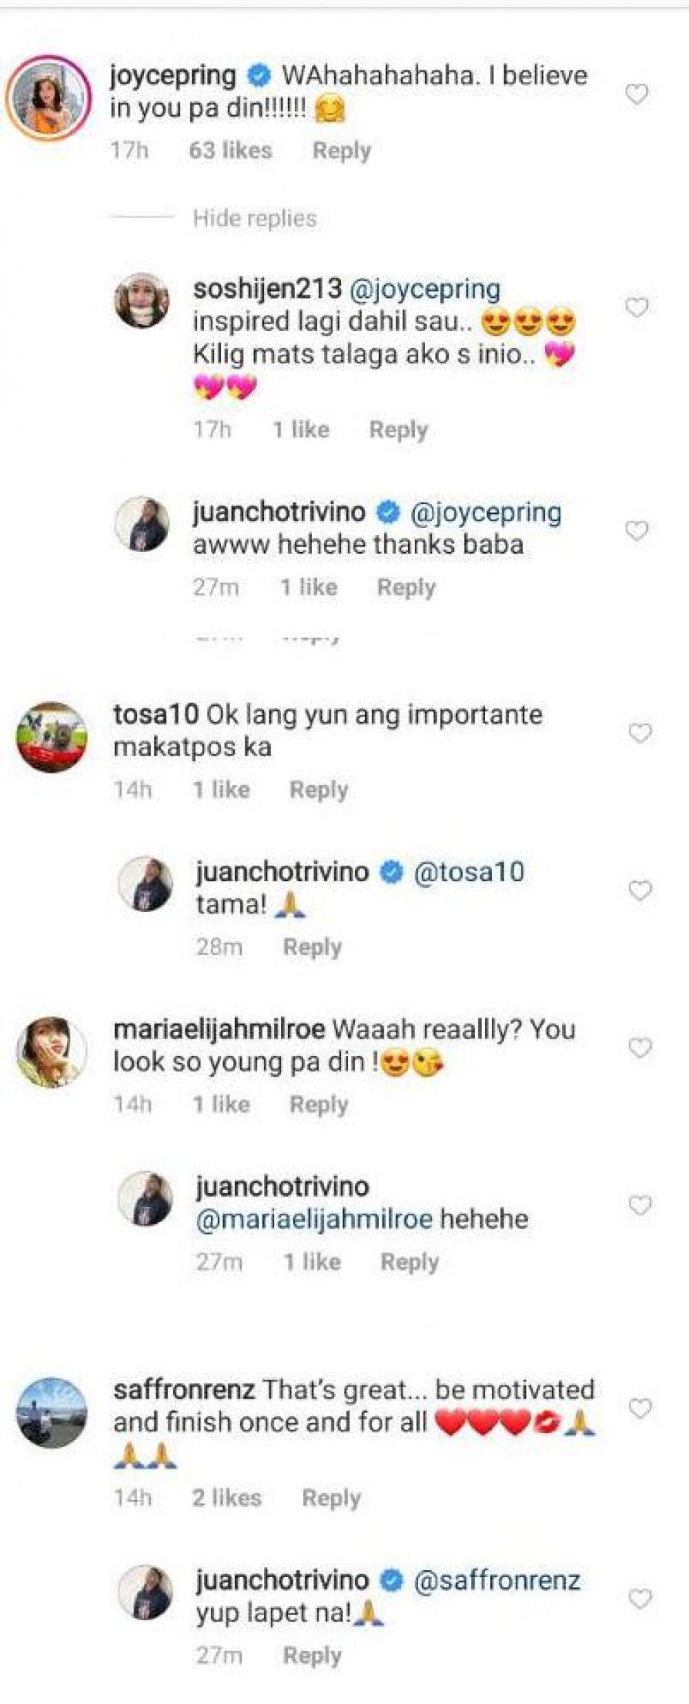View 2 likes on saffronrenz's comment
This screenshot has width=689, height=1704.
tap(227, 1498)
